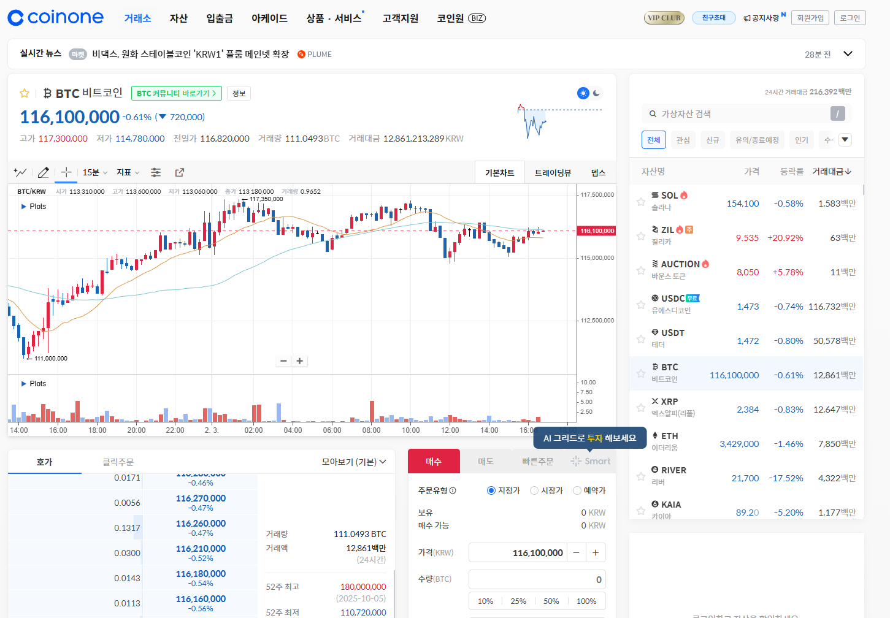Decrease price with minus stepper
Screen dimensions: 890x618
(x=576, y=553)
